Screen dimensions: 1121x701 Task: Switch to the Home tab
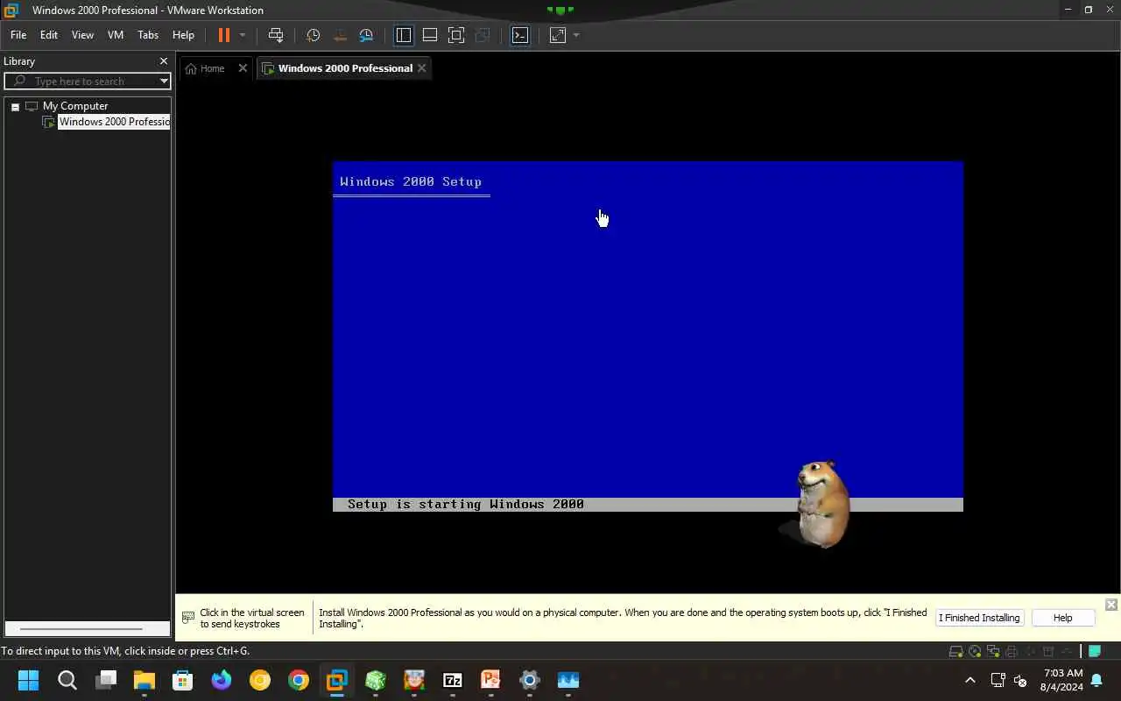[x=212, y=68]
